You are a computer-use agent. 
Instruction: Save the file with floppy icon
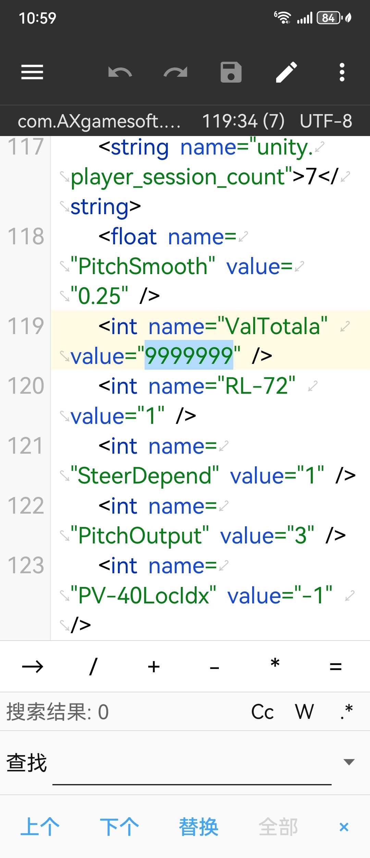[231, 72]
